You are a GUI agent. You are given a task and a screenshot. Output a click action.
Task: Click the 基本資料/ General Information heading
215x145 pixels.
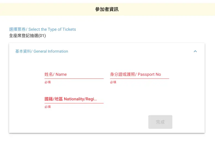tap(42, 51)
